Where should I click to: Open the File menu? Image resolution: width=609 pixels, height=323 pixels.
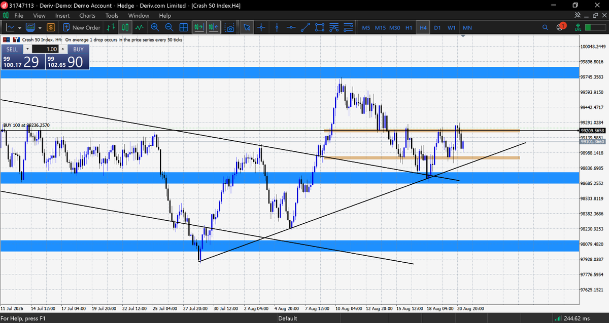coord(19,16)
